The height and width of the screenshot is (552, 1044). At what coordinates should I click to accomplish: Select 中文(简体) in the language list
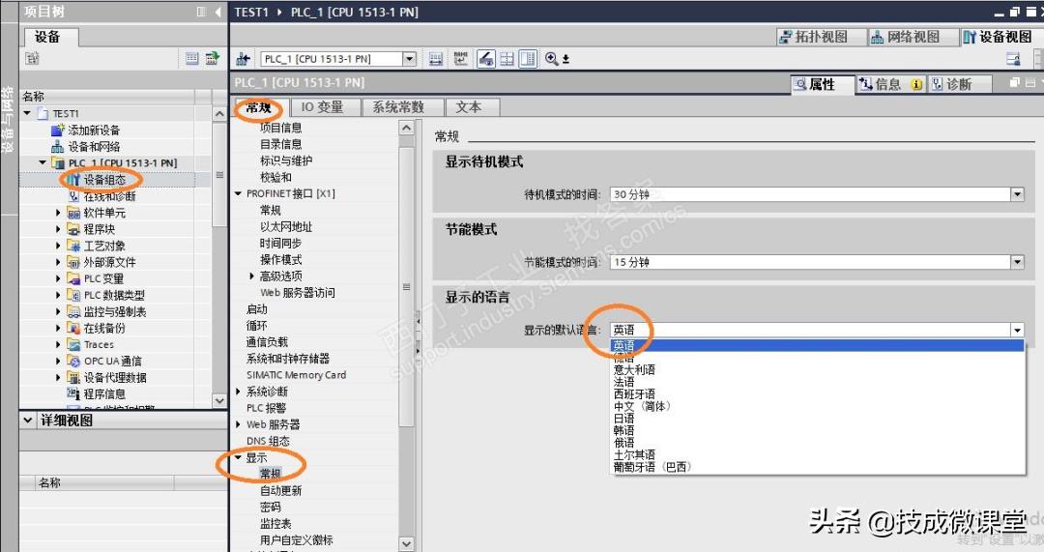coord(642,406)
